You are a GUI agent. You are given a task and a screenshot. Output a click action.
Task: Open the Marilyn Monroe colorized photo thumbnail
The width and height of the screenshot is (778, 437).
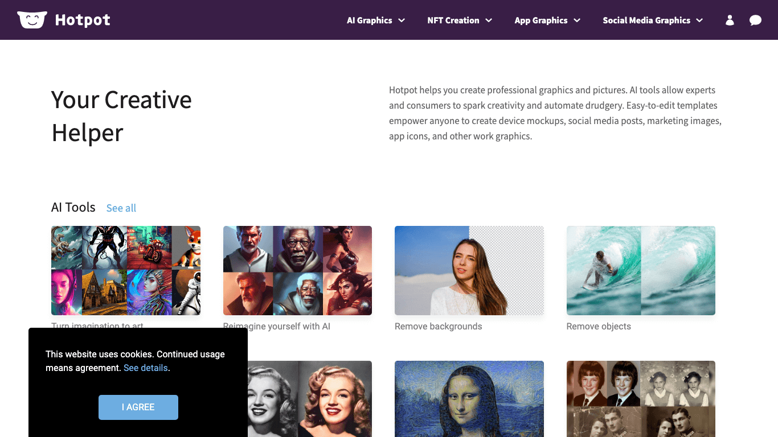[x=310, y=398]
